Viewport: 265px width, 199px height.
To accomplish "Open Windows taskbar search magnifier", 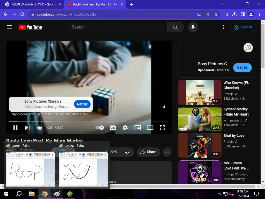I will coord(19,194).
